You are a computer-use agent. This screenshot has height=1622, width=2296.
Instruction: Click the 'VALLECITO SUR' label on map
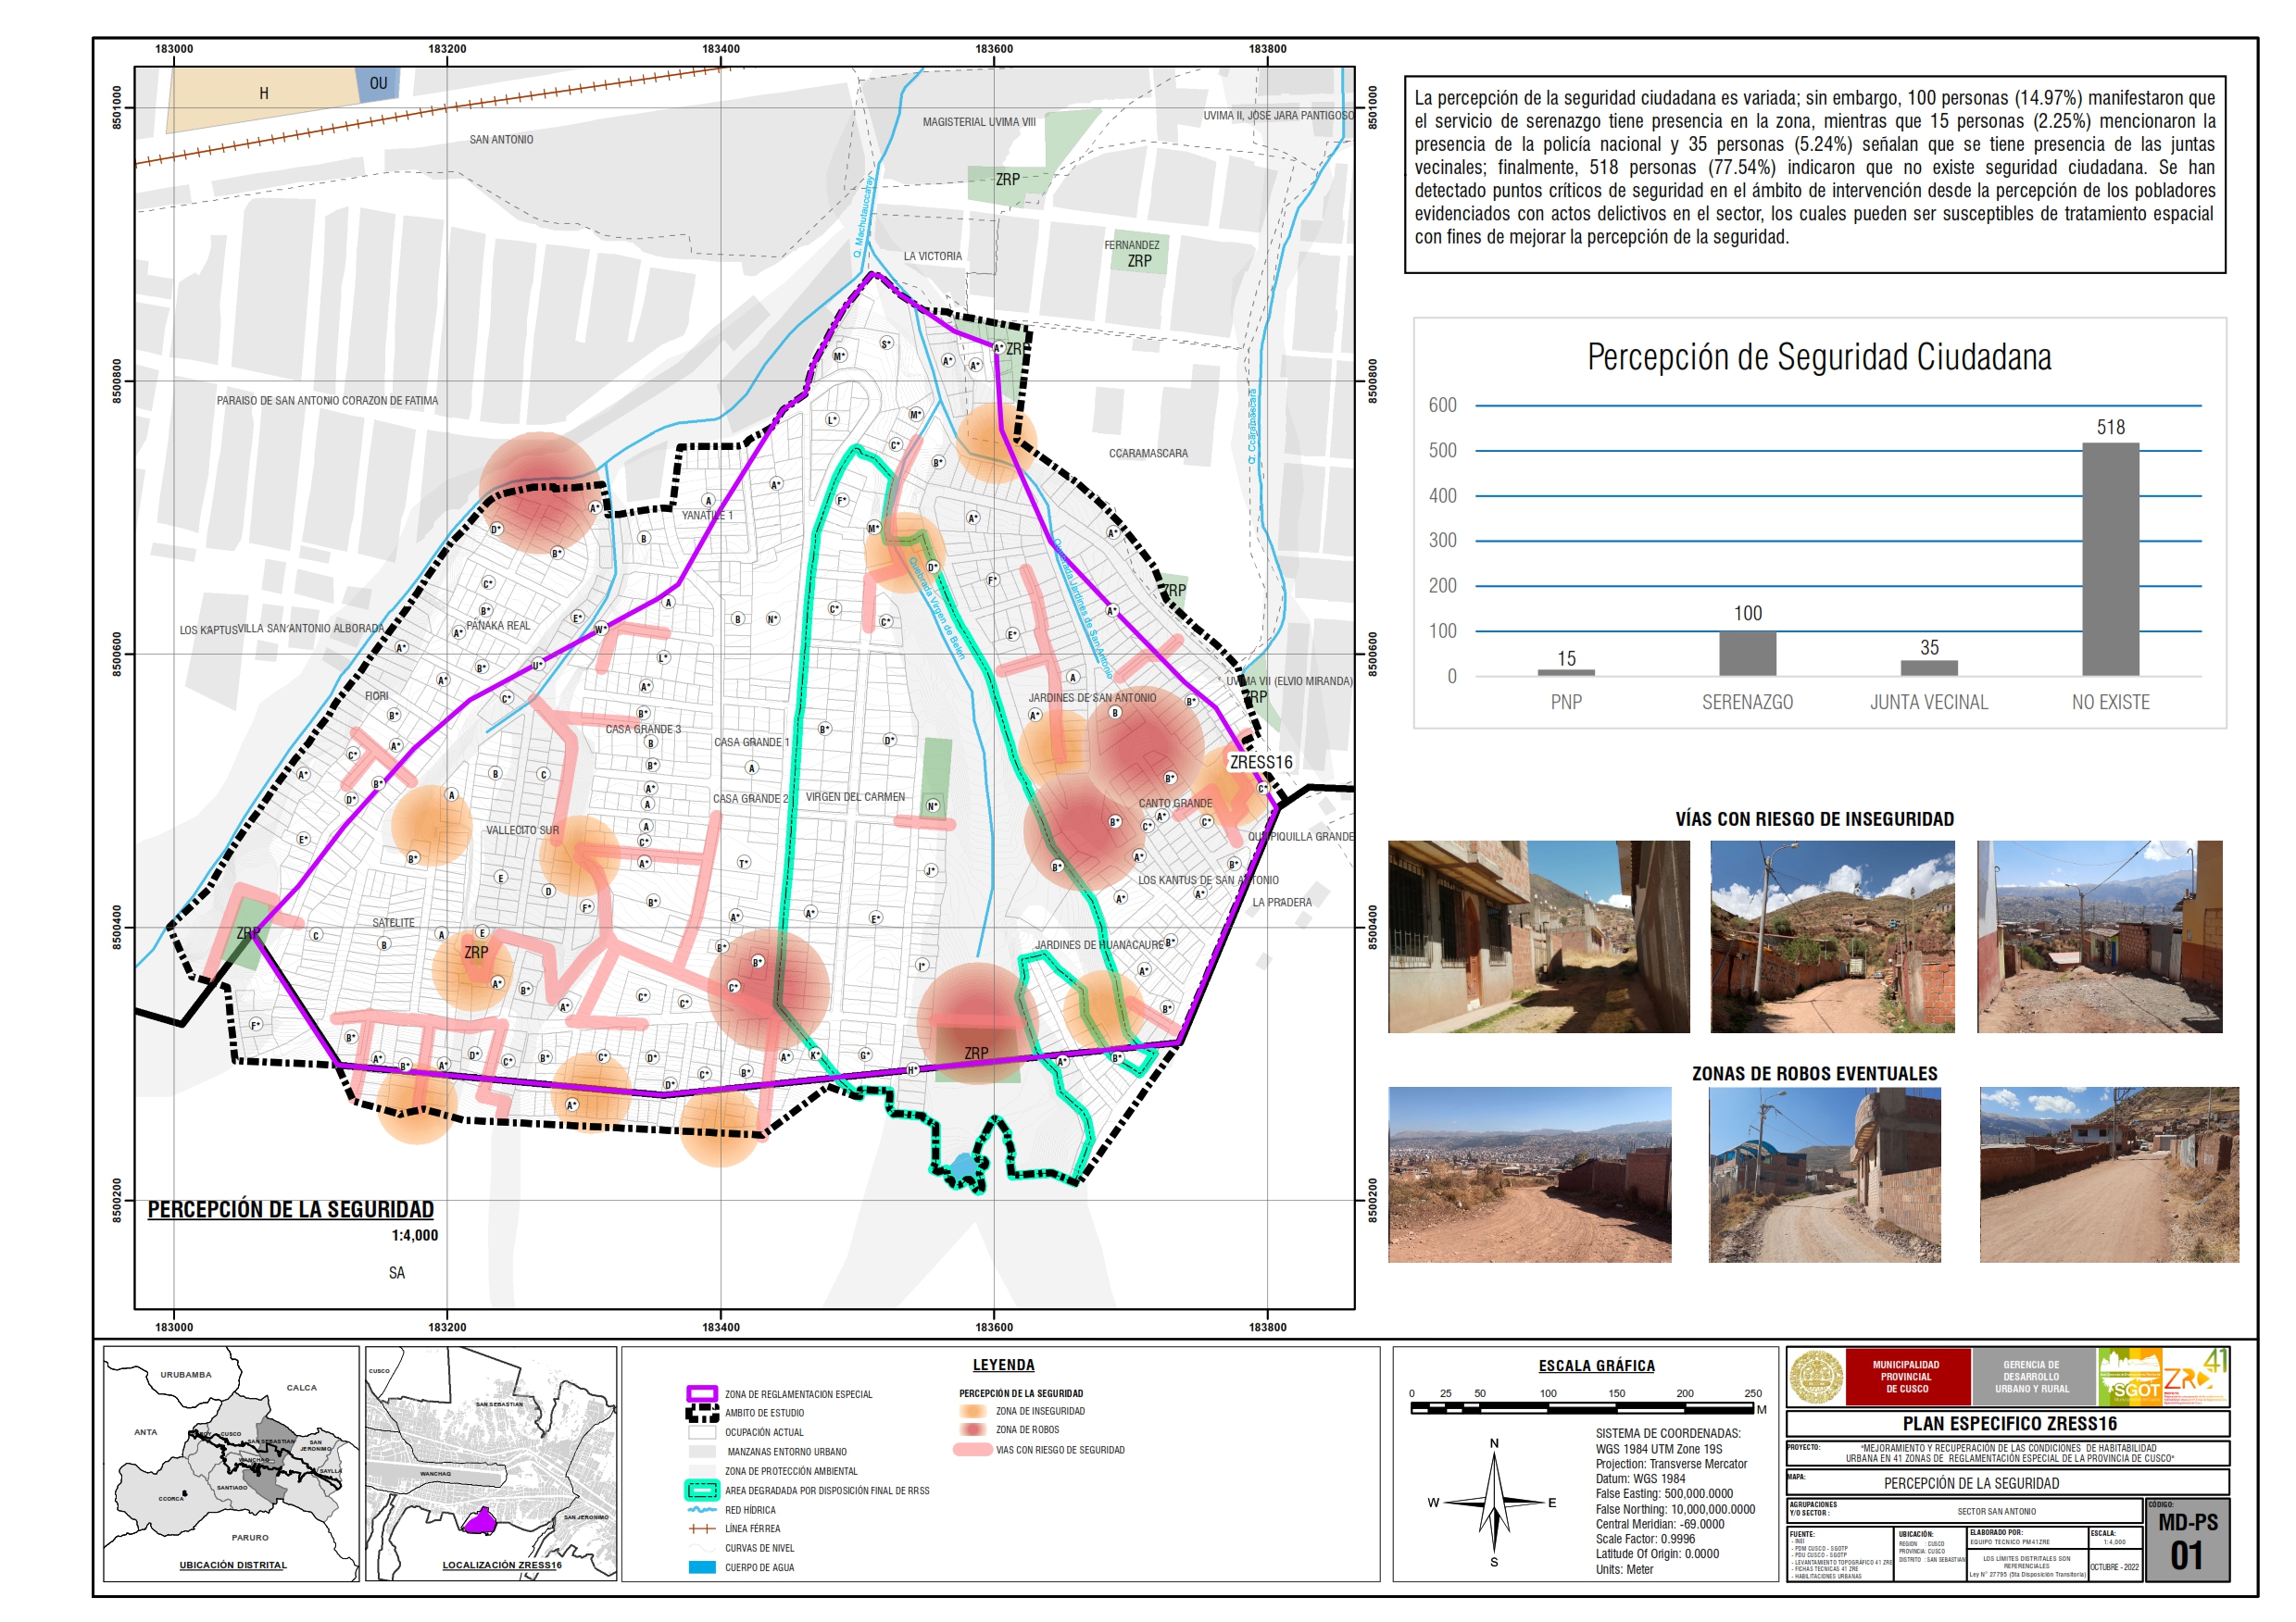point(522,830)
